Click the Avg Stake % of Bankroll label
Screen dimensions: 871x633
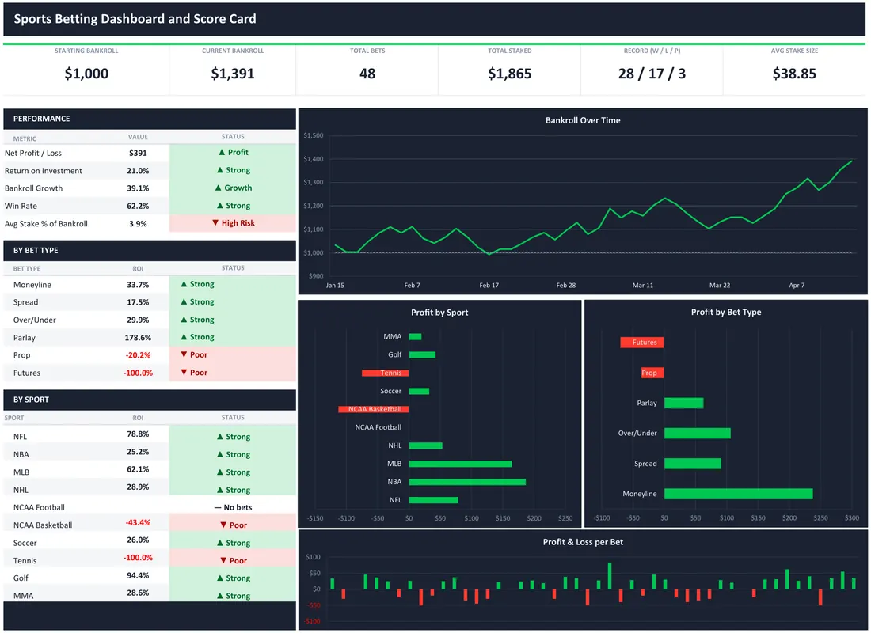tap(46, 224)
